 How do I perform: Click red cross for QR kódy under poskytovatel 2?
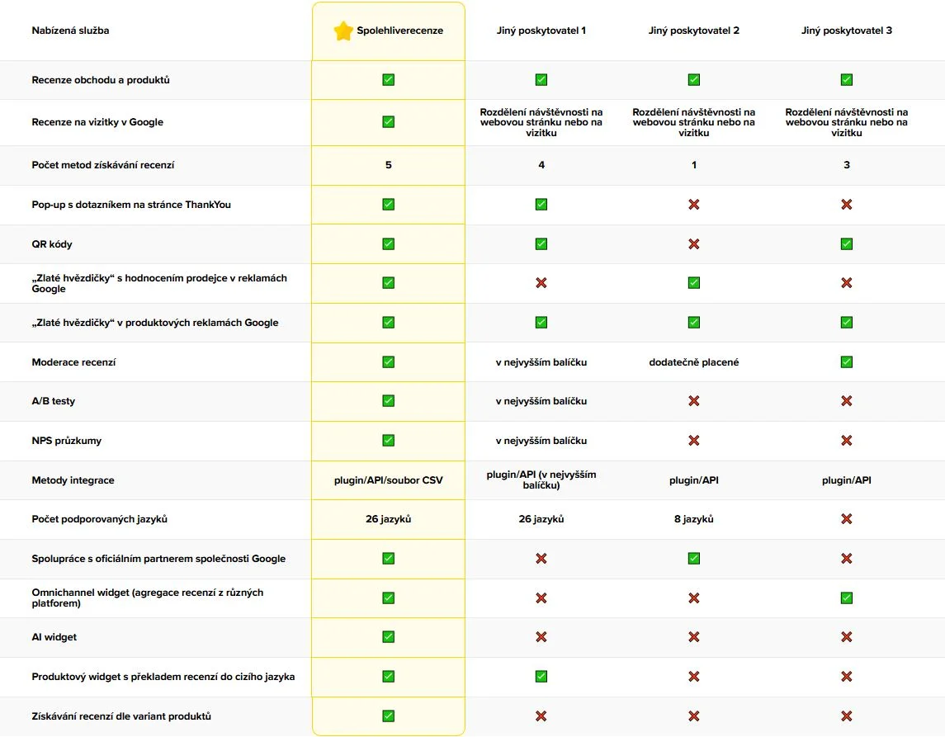694,244
